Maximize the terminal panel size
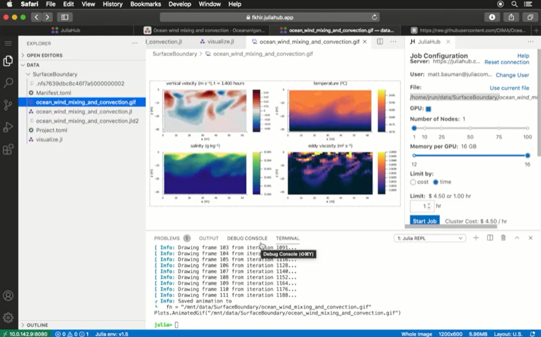The image size is (541, 337). coord(517,238)
